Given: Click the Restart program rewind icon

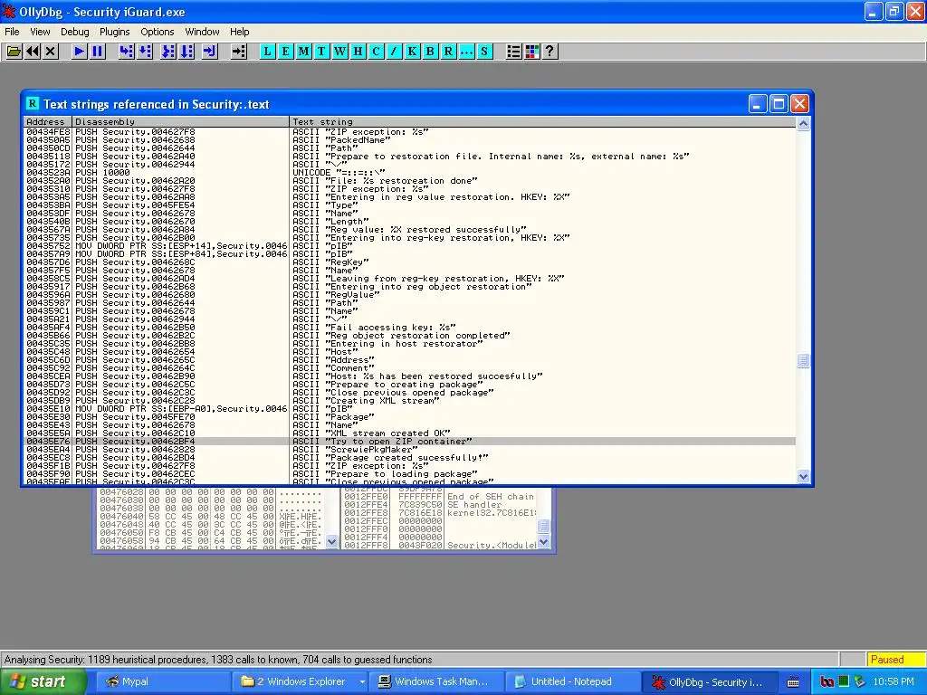Looking at the screenshot, I should click(33, 52).
